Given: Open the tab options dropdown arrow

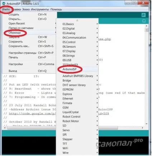Looking at the screenshot, I should tap(144, 21).
